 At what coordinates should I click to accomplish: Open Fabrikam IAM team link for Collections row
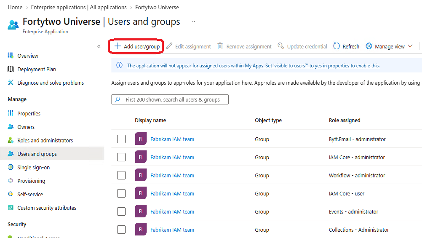(x=172, y=230)
